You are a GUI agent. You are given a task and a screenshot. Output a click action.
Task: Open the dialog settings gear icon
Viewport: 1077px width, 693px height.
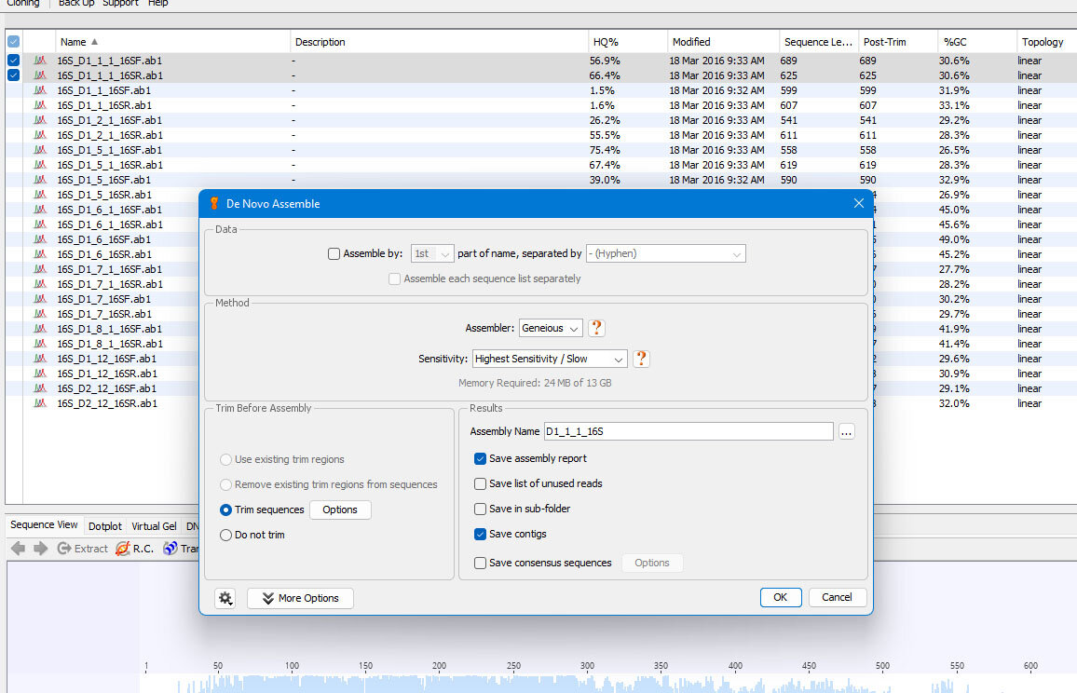click(x=225, y=598)
